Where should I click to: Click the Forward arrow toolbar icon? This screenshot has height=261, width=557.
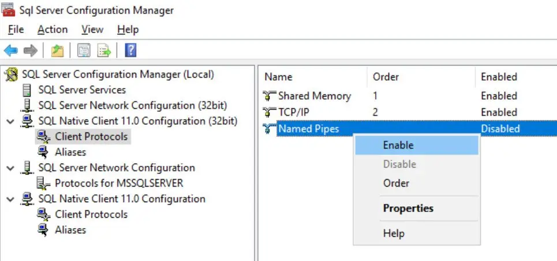31,51
